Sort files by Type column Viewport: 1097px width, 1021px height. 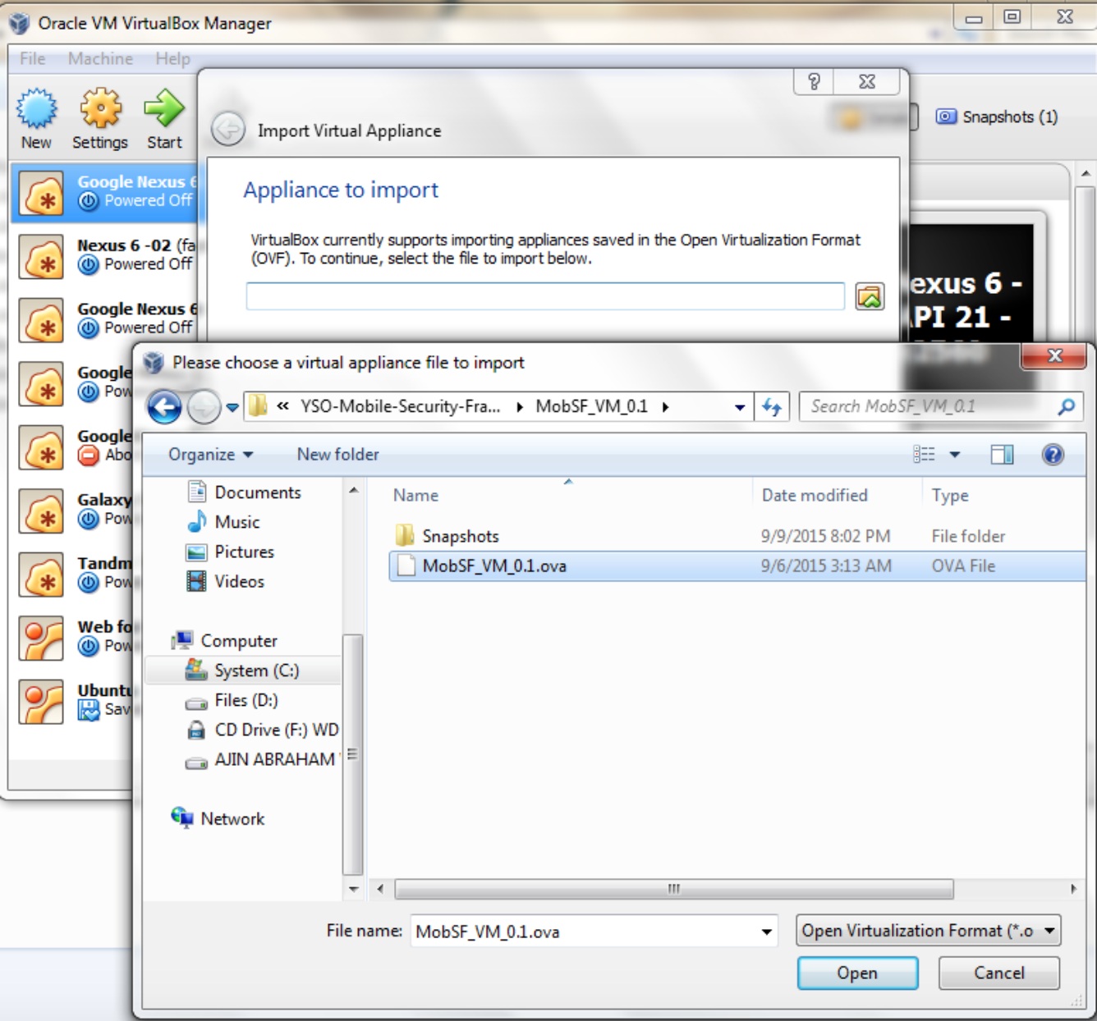(x=950, y=495)
